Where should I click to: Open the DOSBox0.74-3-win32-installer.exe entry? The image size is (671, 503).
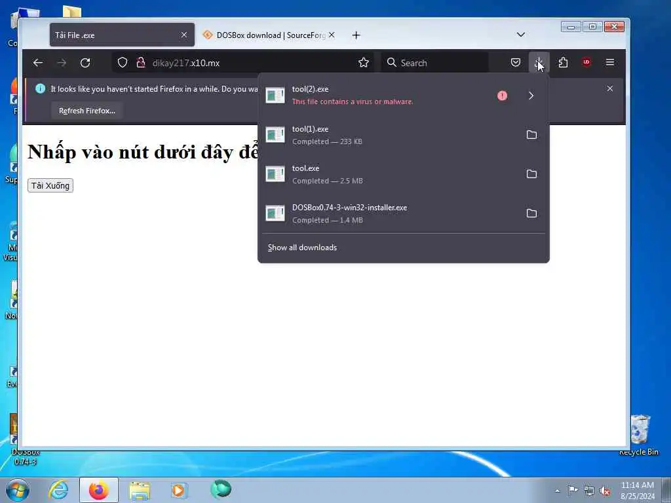[392, 214]
